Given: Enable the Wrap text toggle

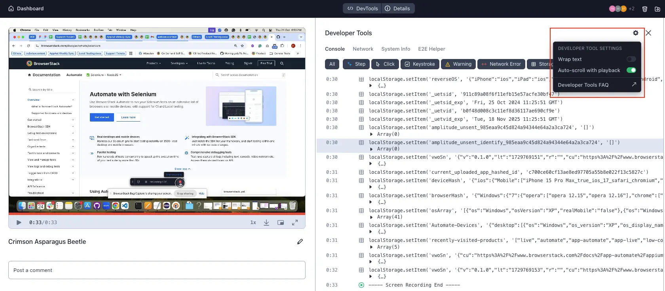Looking at the screenshot, I should 631,59.
